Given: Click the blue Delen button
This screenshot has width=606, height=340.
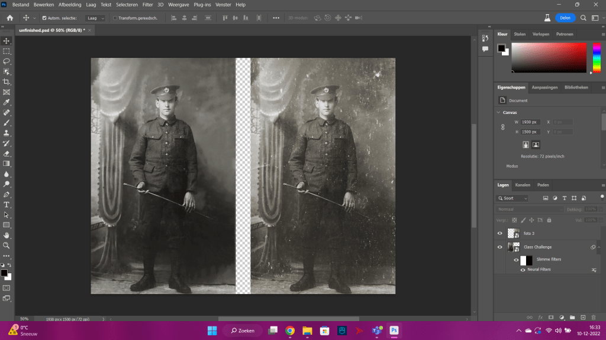Looking at the screenshot, I should (x=565, y=18).
